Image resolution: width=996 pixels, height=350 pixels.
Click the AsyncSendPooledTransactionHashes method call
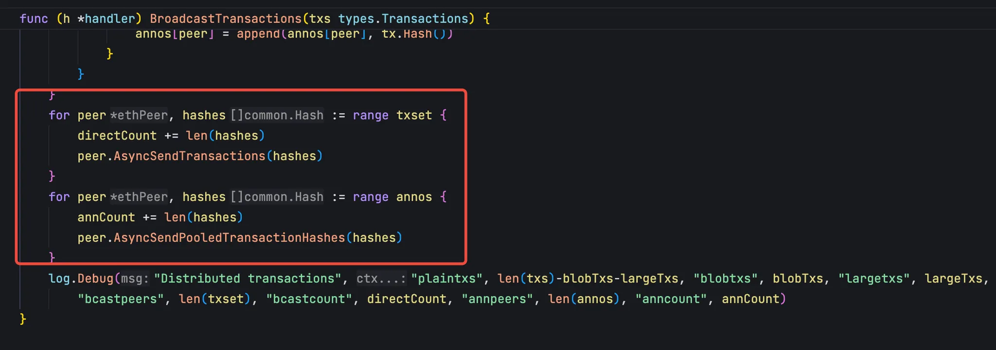click(229, 238)
